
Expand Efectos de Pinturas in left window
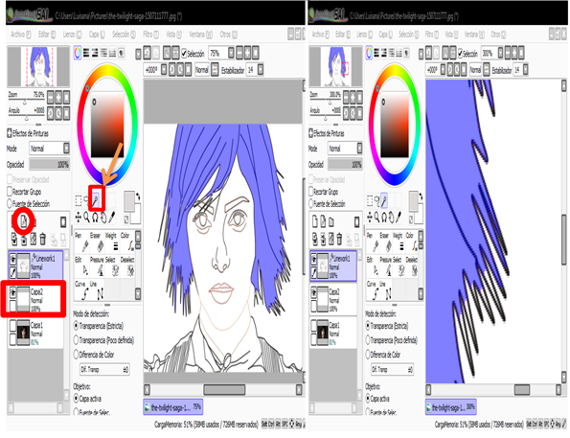(10, 133)
